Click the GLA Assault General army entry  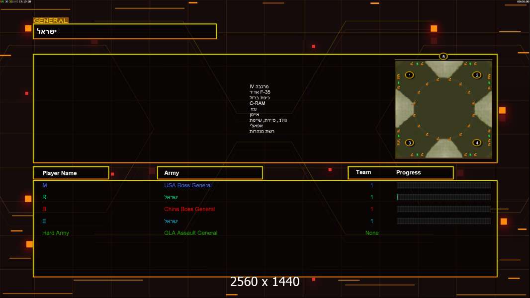coord(190,233)
